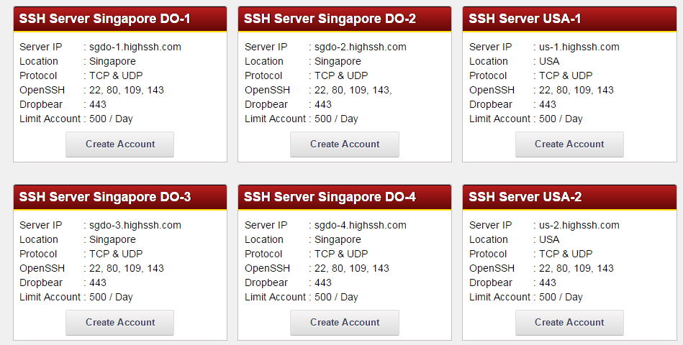The width and height of the screenshot is (683, 345).
Task: Click the sgdo-4.highssh.com server address
Action: click(361, 226)
